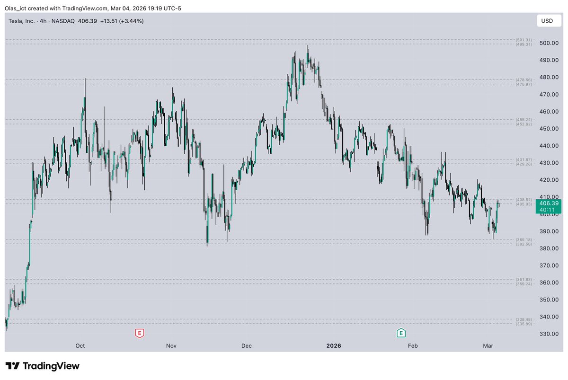Click the (455.22) horizontal level label

point(524,120)
